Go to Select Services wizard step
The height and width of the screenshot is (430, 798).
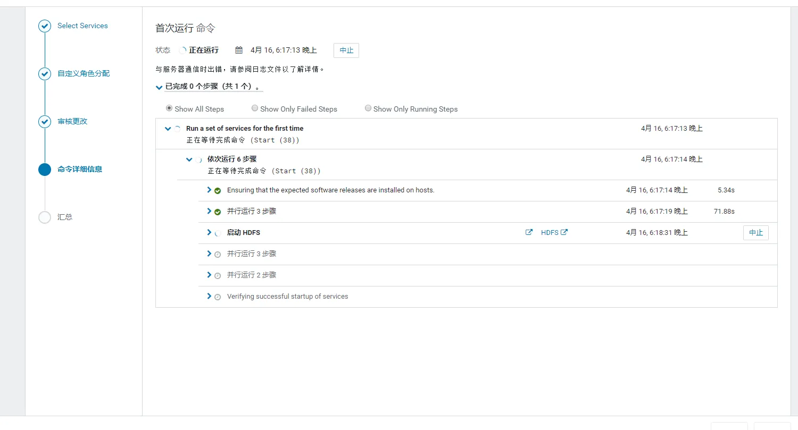pyautogui.click(x=82, y=26)
